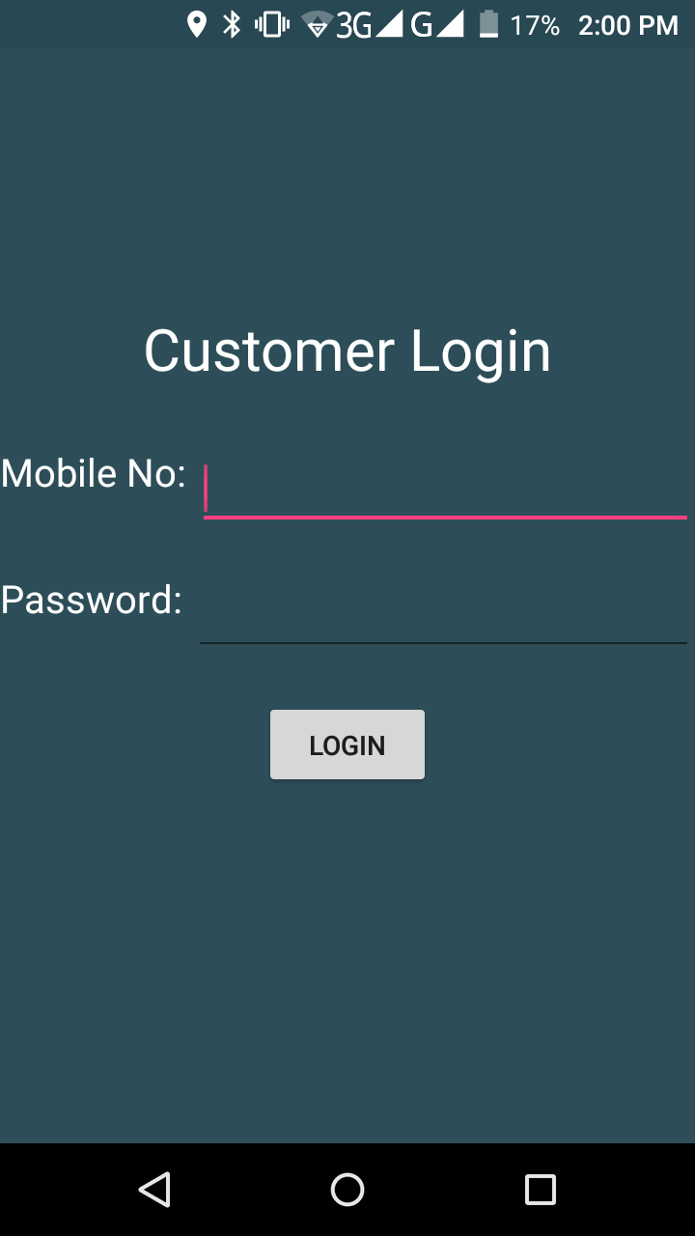Viewport: 695px width, 1236px height.
Task: Tap the vibrate mode status icon
Action: (x=272, y=25)
